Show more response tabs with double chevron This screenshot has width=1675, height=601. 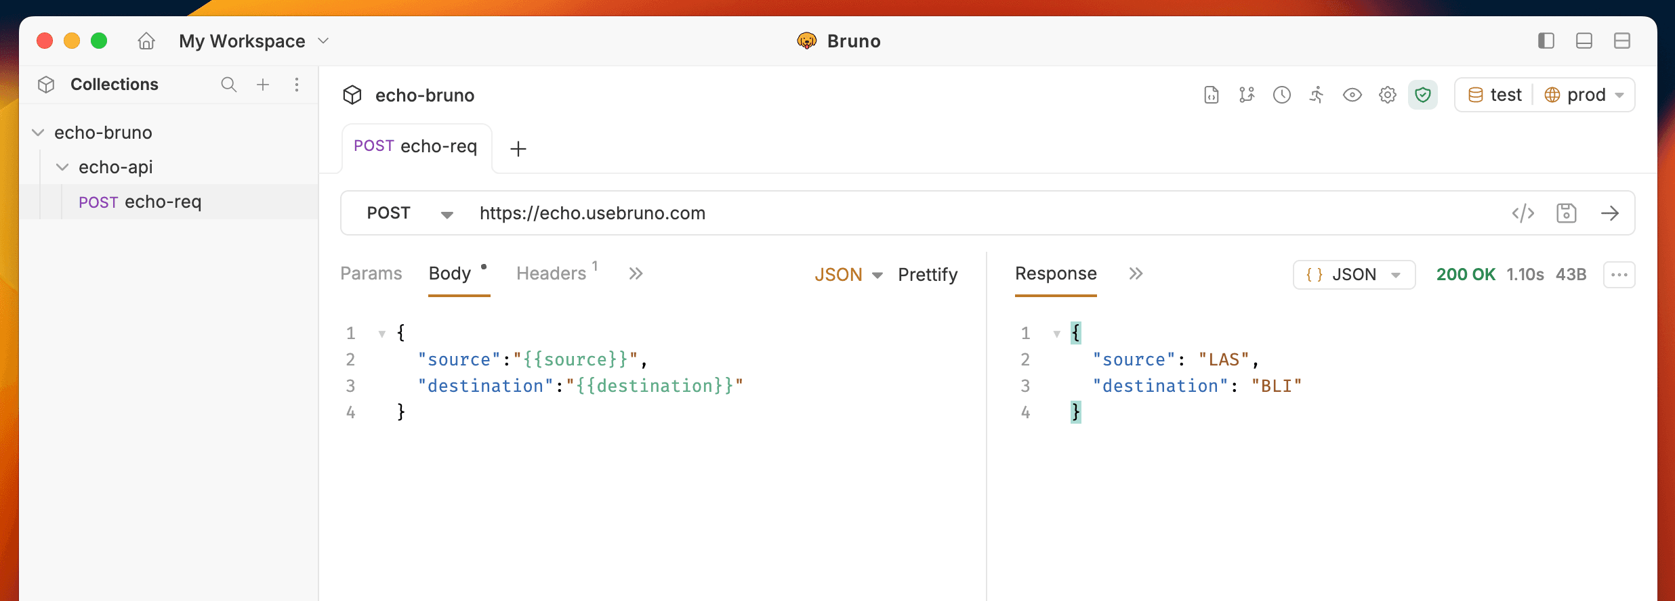click(x=1136, y=273)
